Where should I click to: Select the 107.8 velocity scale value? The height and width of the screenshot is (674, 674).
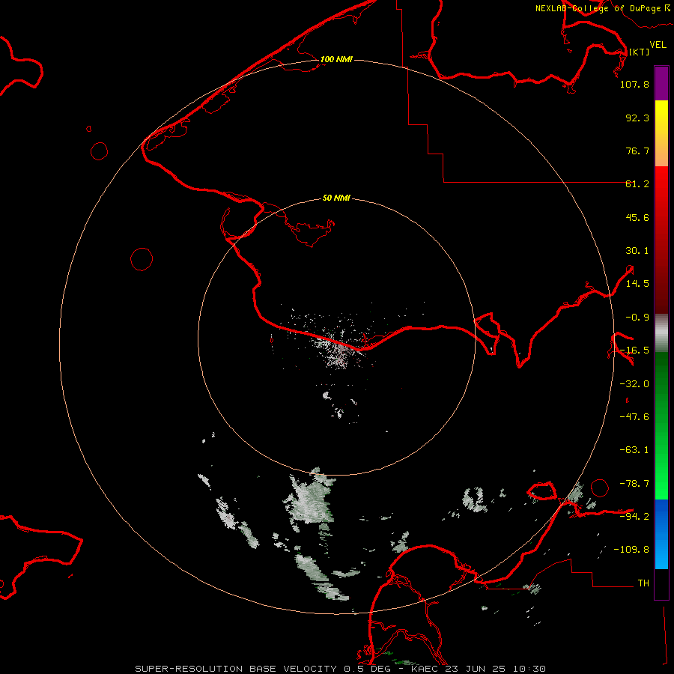[x=634, y=84]
